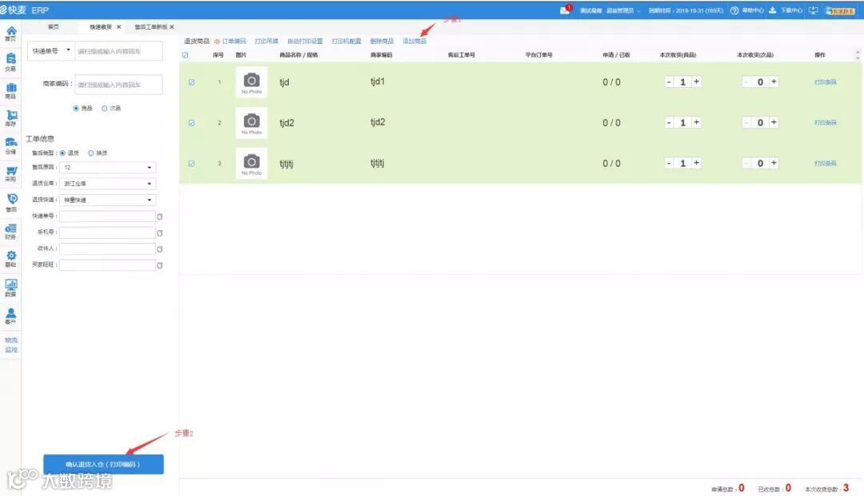Open the Basic settings (基础) gear icon
The width and height of the screenshot is (864, 496).
click(x=10, y=259)
